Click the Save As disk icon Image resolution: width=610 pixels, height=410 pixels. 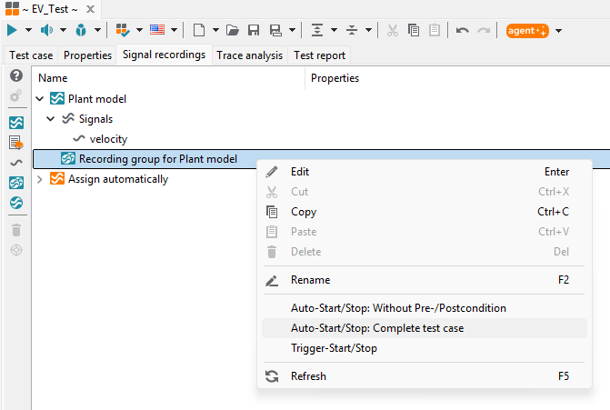(x=275, y=30)
